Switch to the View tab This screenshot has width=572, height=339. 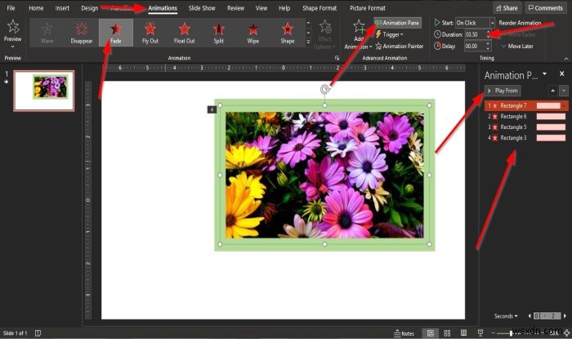point(261,7)
